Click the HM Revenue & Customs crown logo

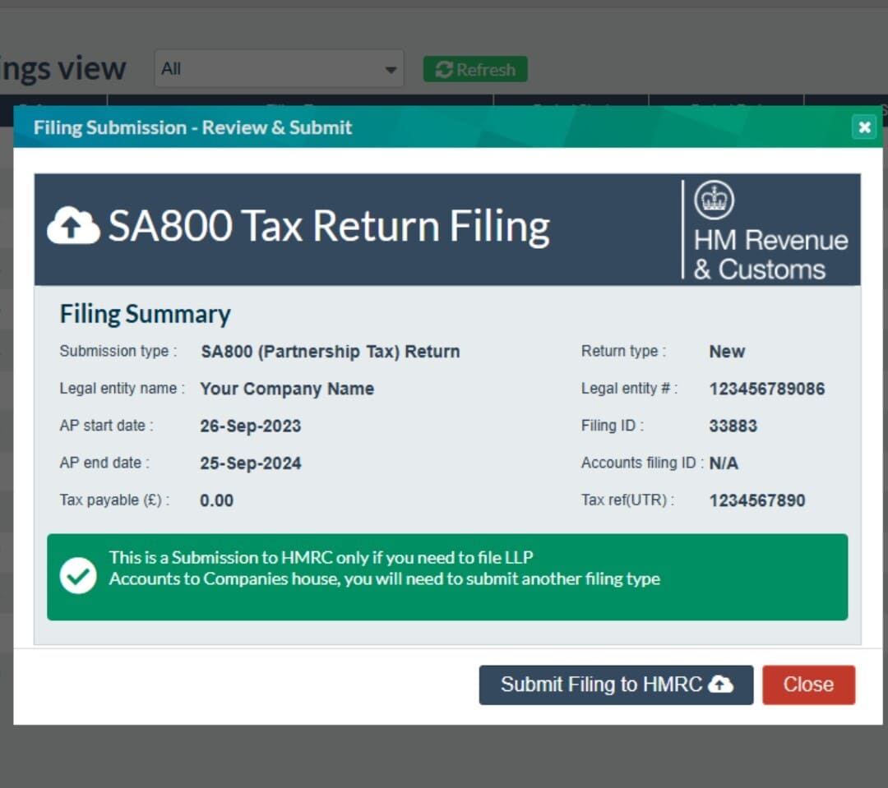pos(715,200)
